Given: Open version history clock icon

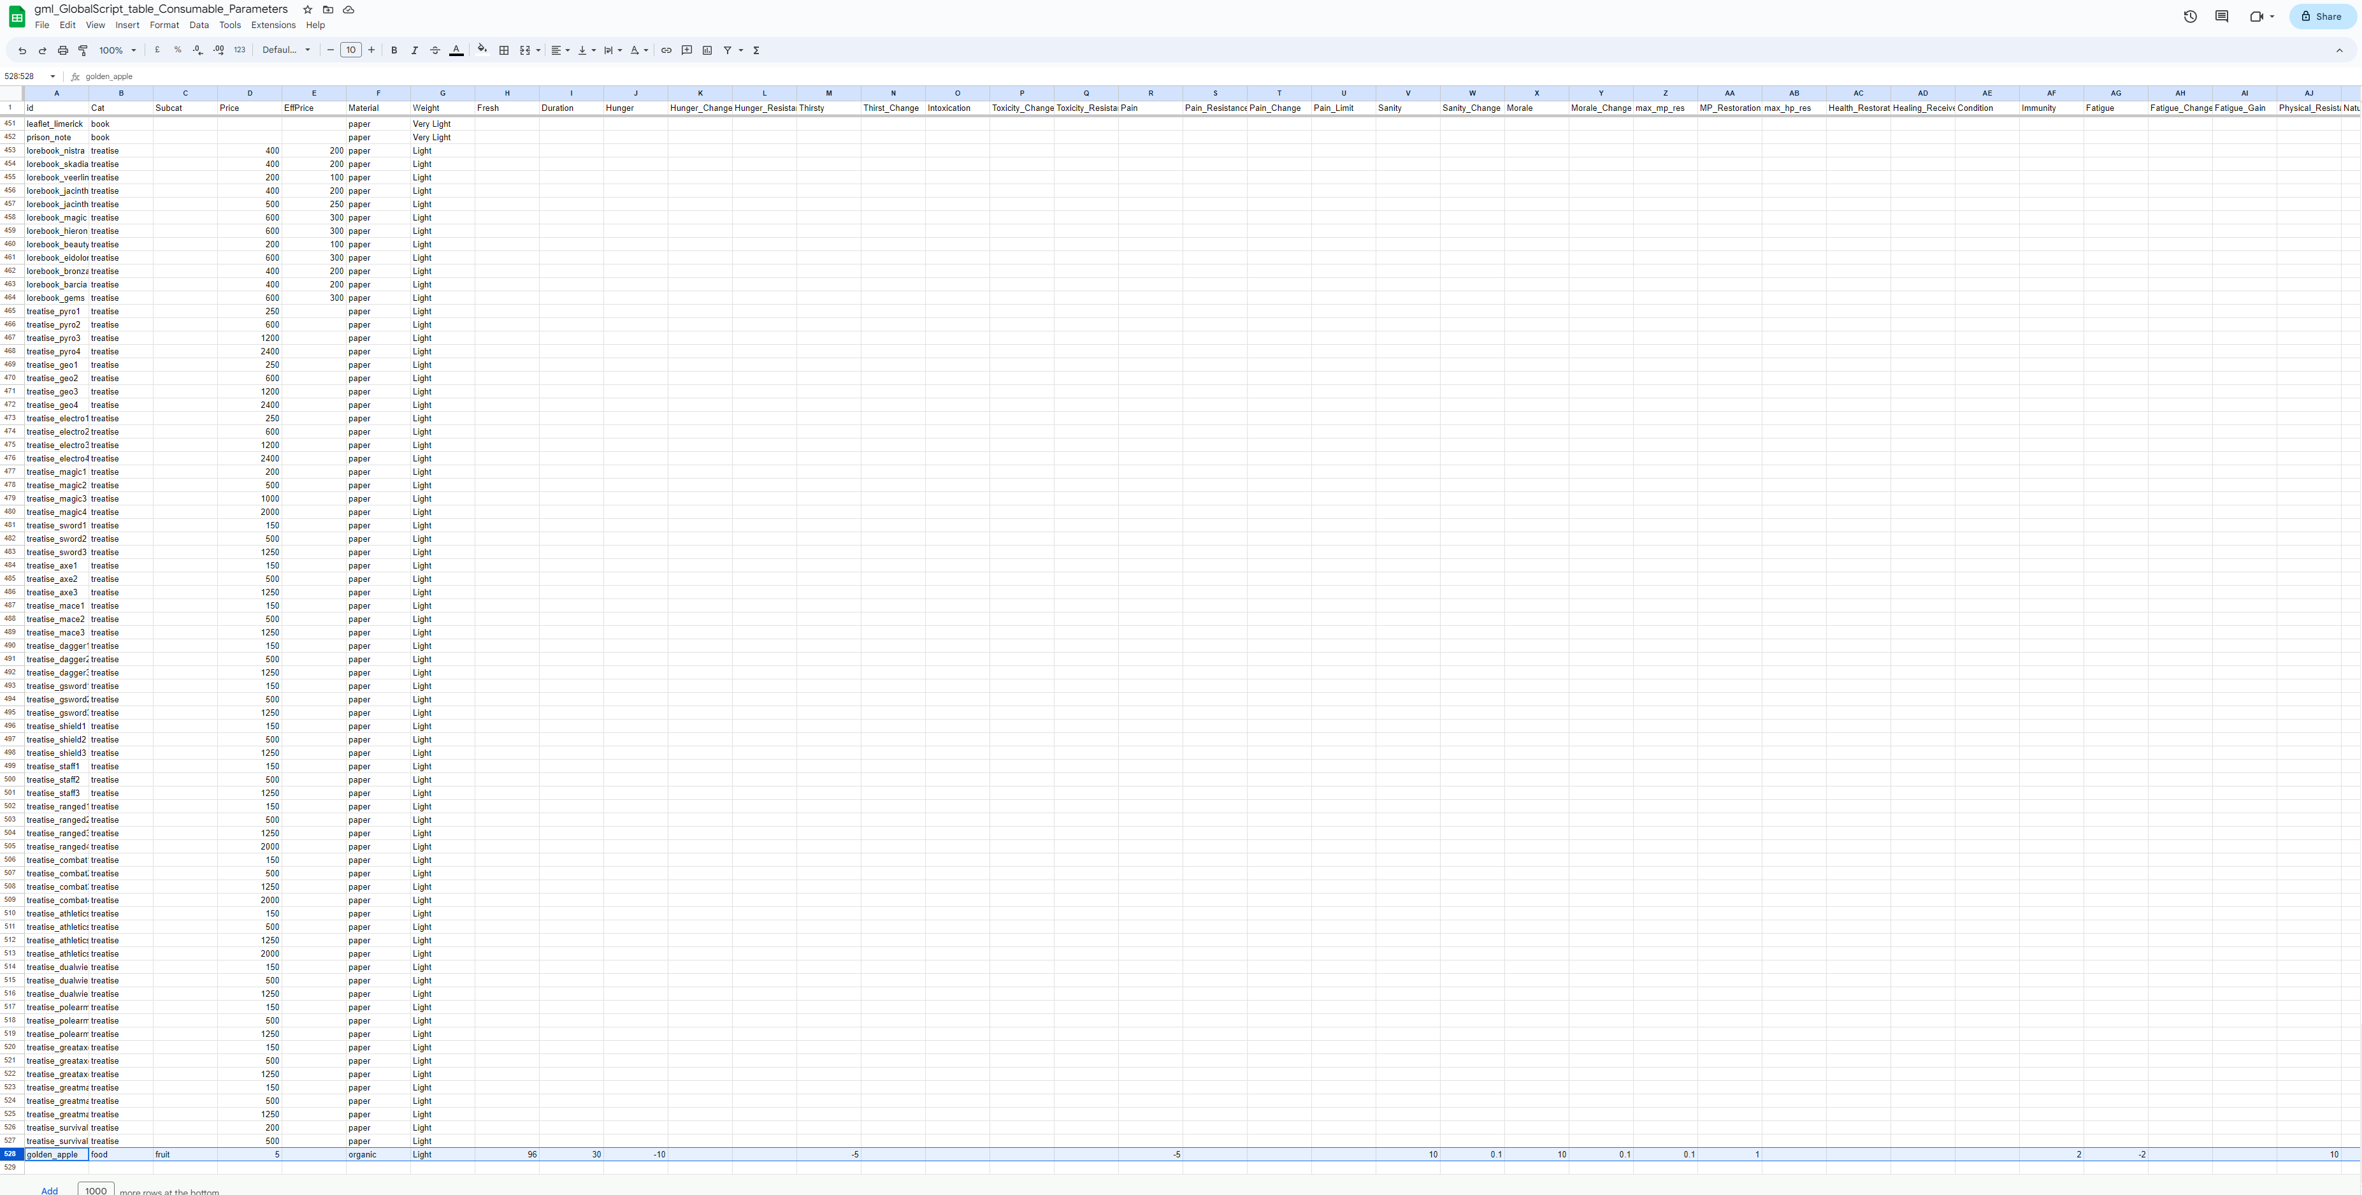Looking at the screenshot, I should point(2189,17).
